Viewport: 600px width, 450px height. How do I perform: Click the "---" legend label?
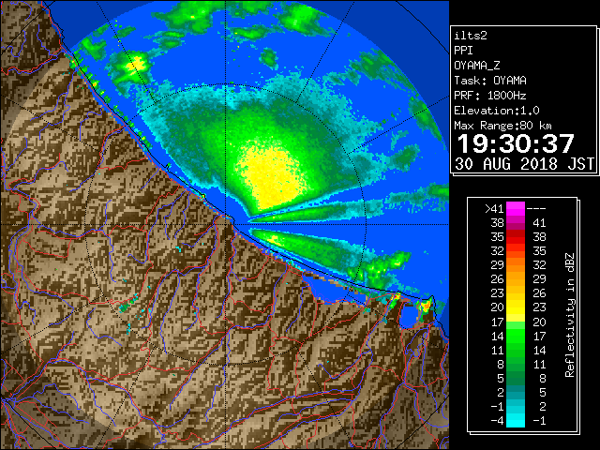click(x=536, y=209)
